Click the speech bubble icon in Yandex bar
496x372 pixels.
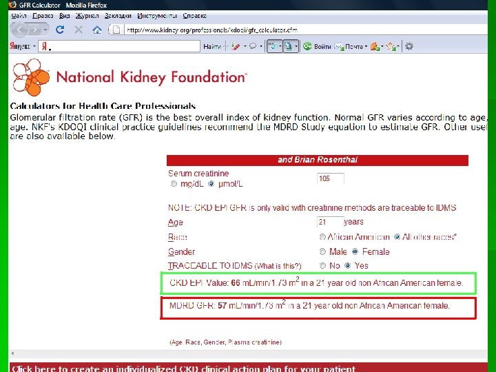click(253, 47)
